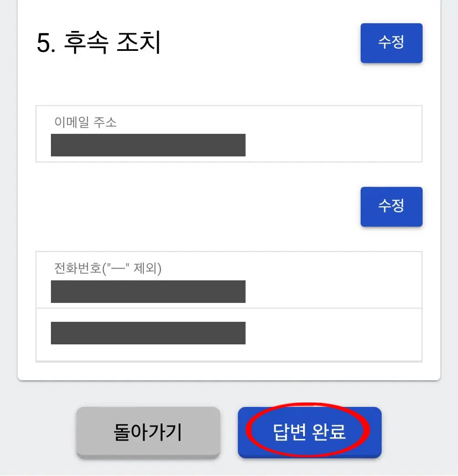Click the 이메일 주소 label text
458x476 pixels.
tap(85, 122)
